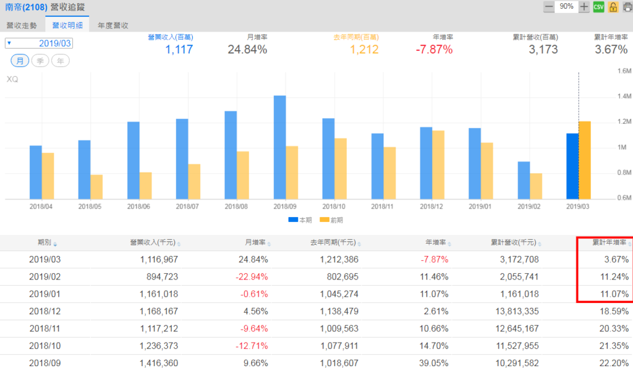
Task: Click cumulative revenue 3,172,708
Action: [519, 260]
